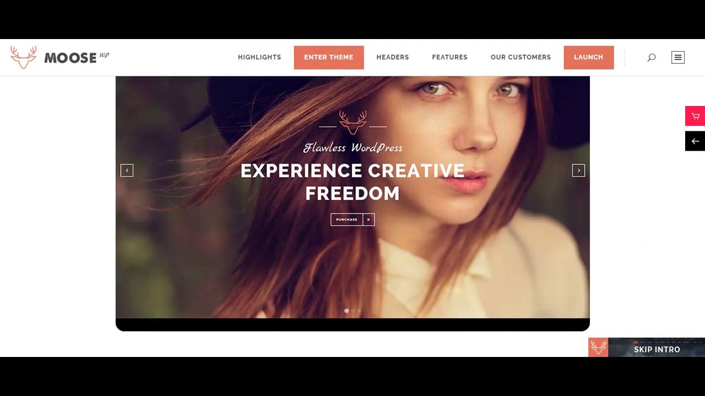Select the second slider pagination dot
Screen dimensions: 705x396
tap(353, 311)
